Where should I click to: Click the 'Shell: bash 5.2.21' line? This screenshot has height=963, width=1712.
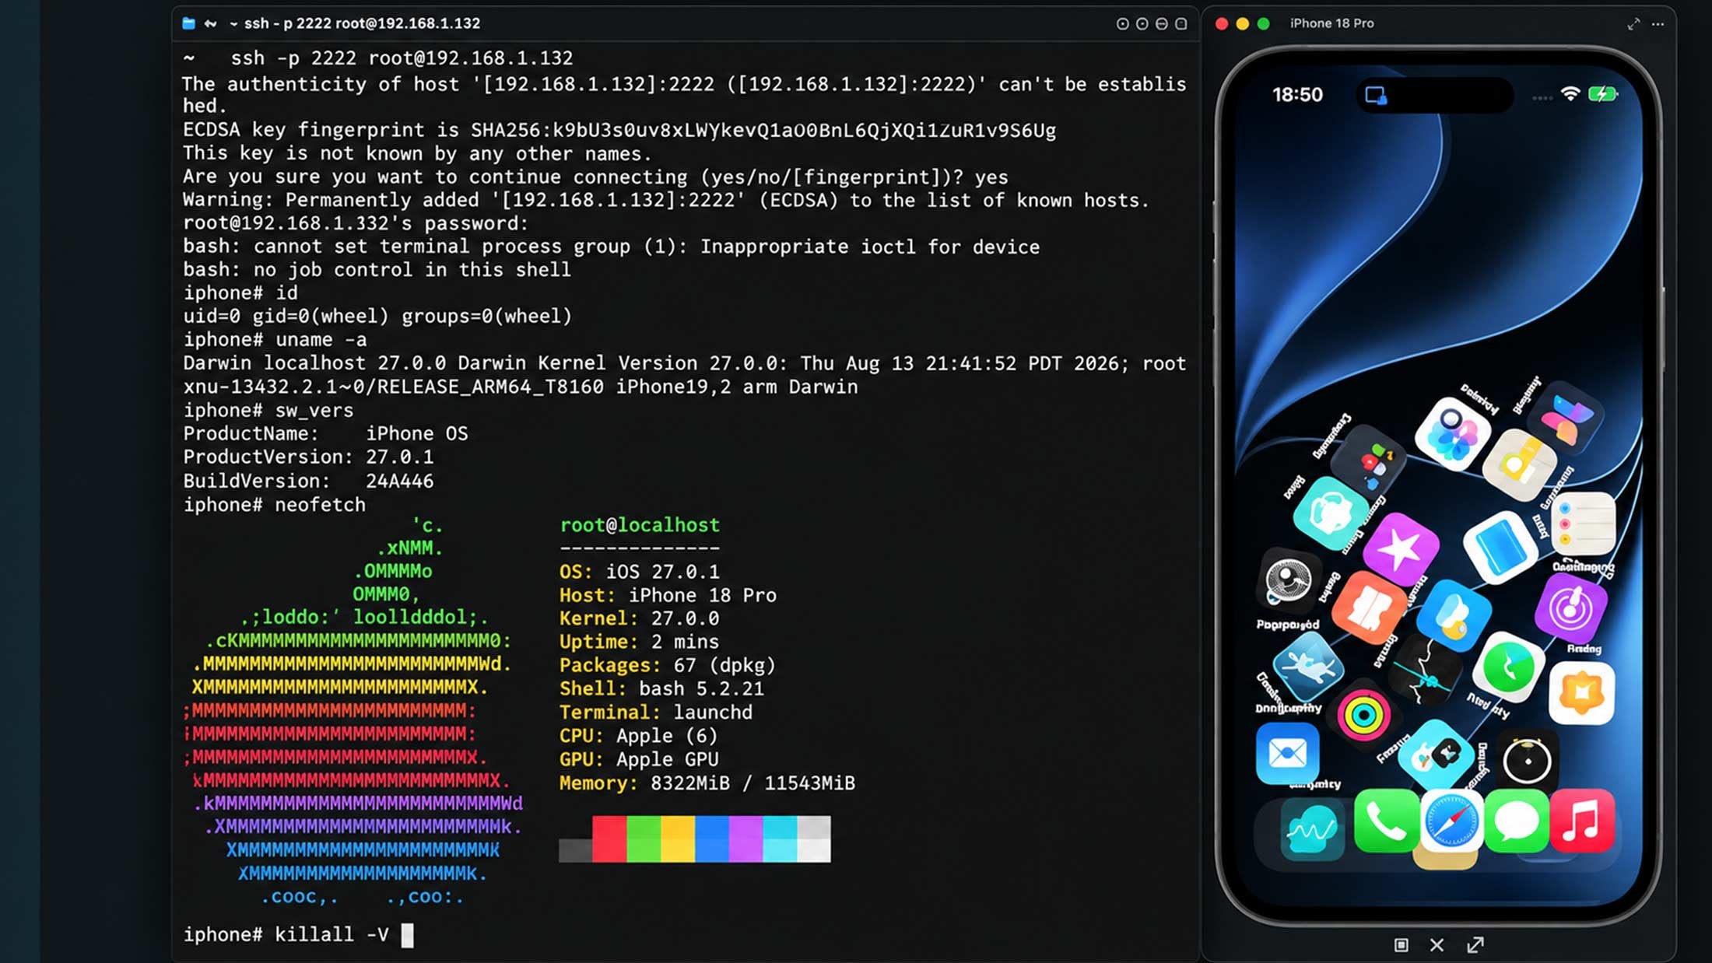(x=661, y=688)
